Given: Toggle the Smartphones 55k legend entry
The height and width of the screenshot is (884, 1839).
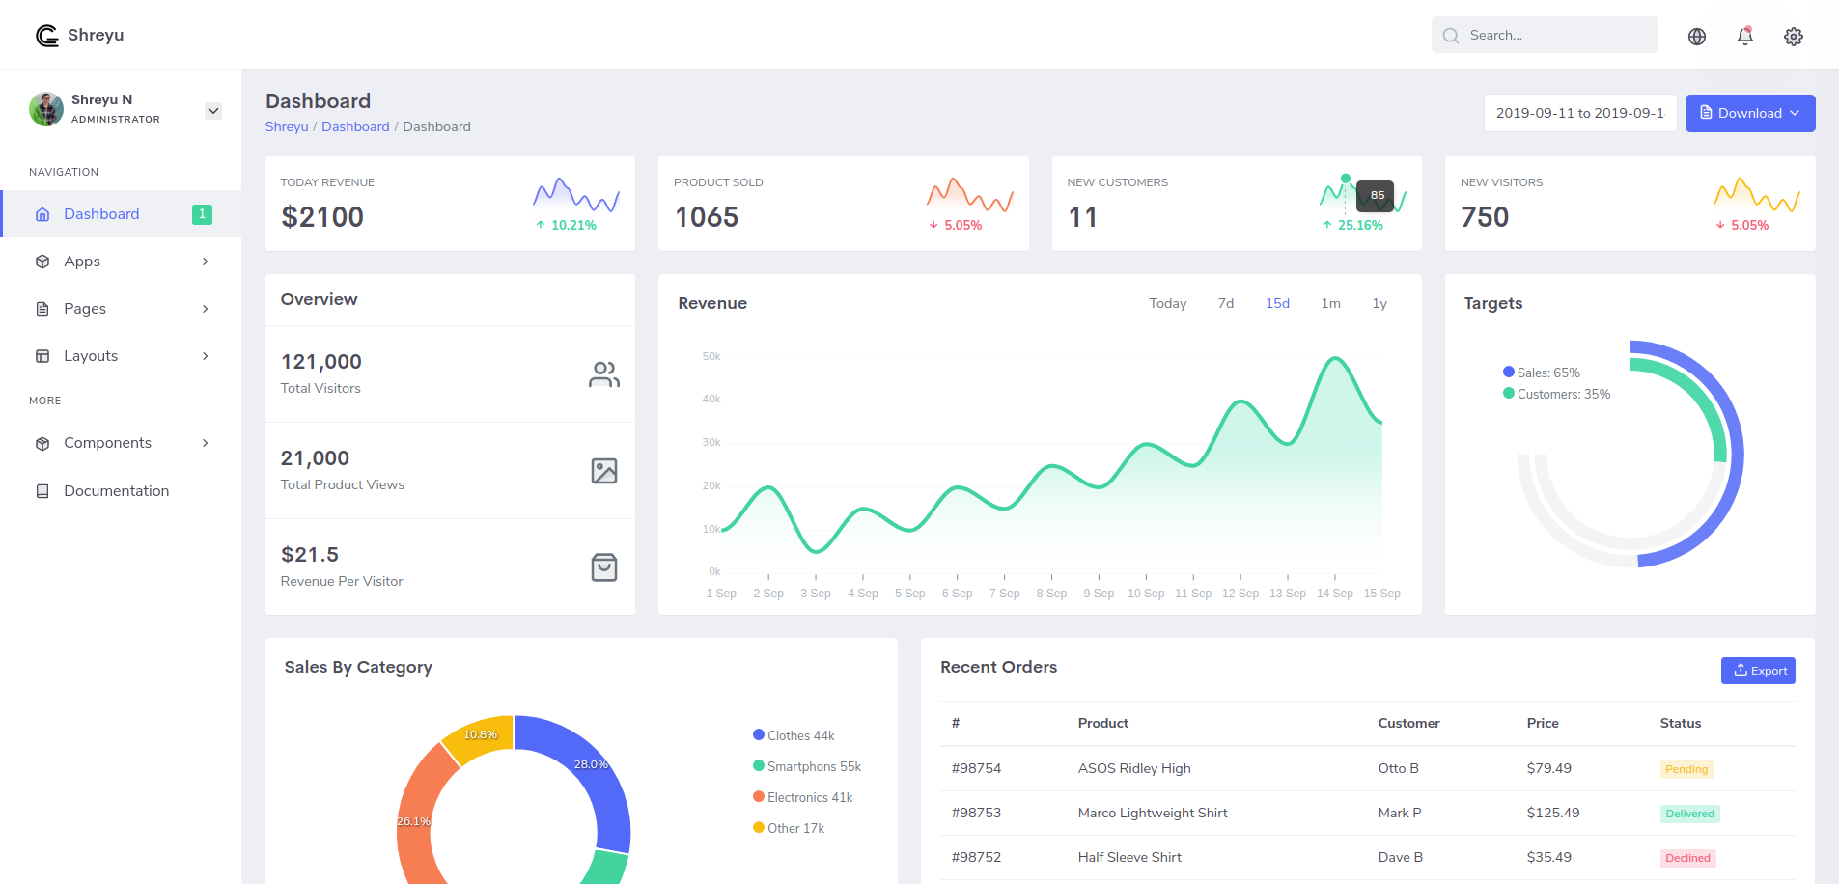Looking at the screenshot, I should click(x=807, y=766).
